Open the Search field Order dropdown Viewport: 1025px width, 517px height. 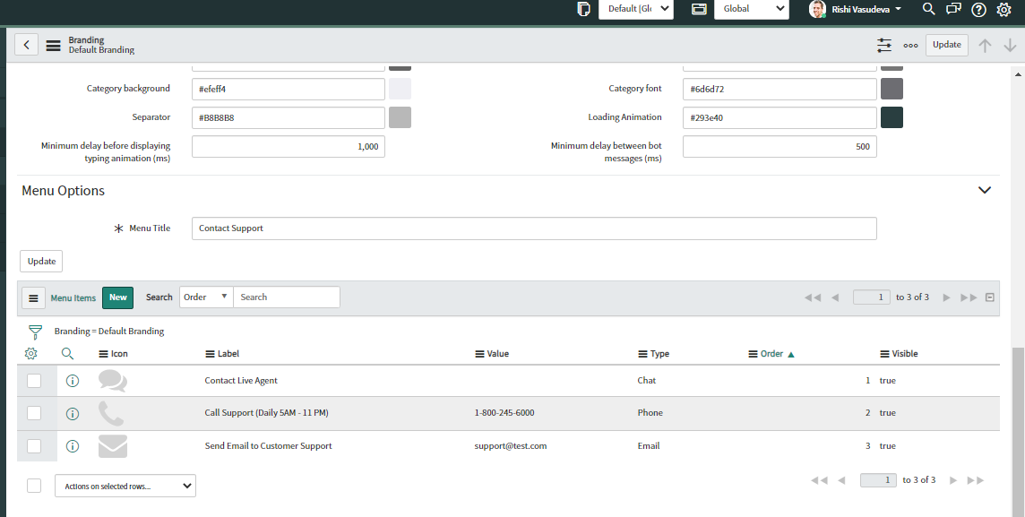click(207, 297)
